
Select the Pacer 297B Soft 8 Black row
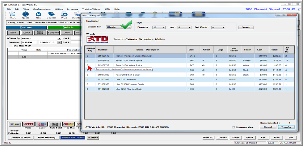pos(190,75)
